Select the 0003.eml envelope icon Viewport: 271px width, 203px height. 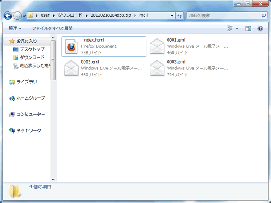[x=157, y=68]
